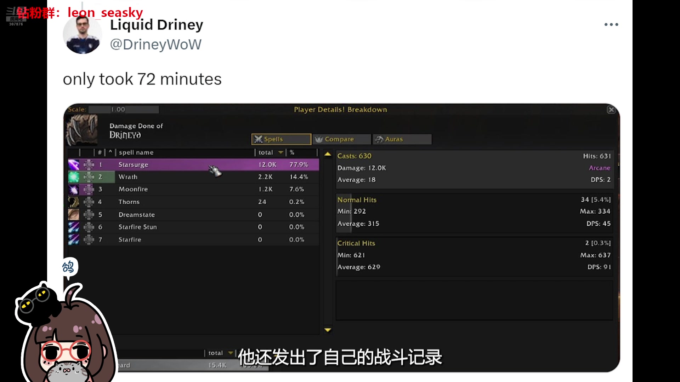
Task: Click the 15.4K total in bottom bar
Action: [x=217, y=365]
